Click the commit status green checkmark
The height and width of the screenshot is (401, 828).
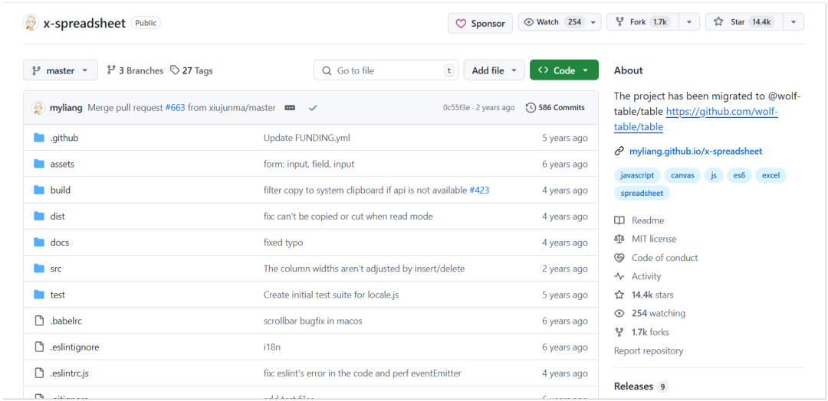[x=313, y=108]
